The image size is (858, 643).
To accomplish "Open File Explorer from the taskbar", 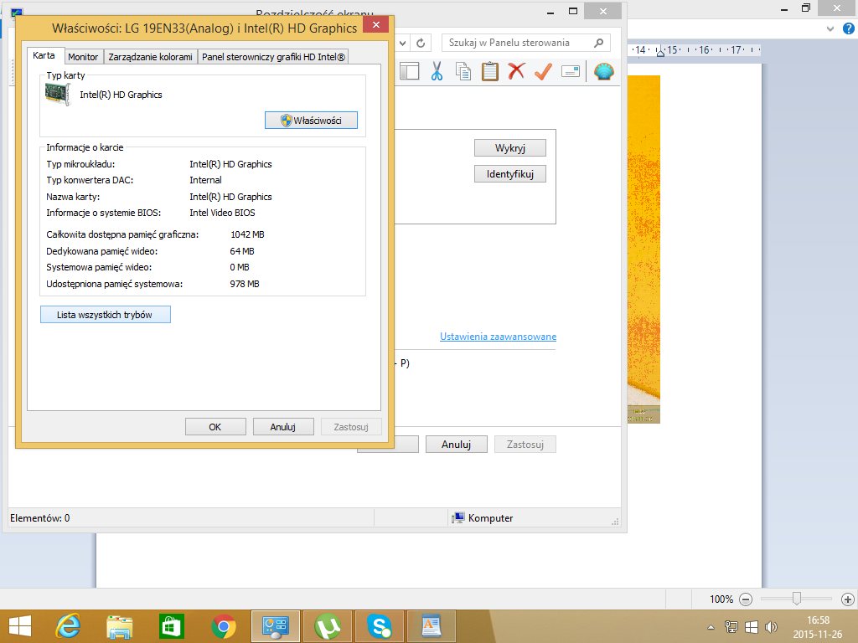I will point(119,626).
